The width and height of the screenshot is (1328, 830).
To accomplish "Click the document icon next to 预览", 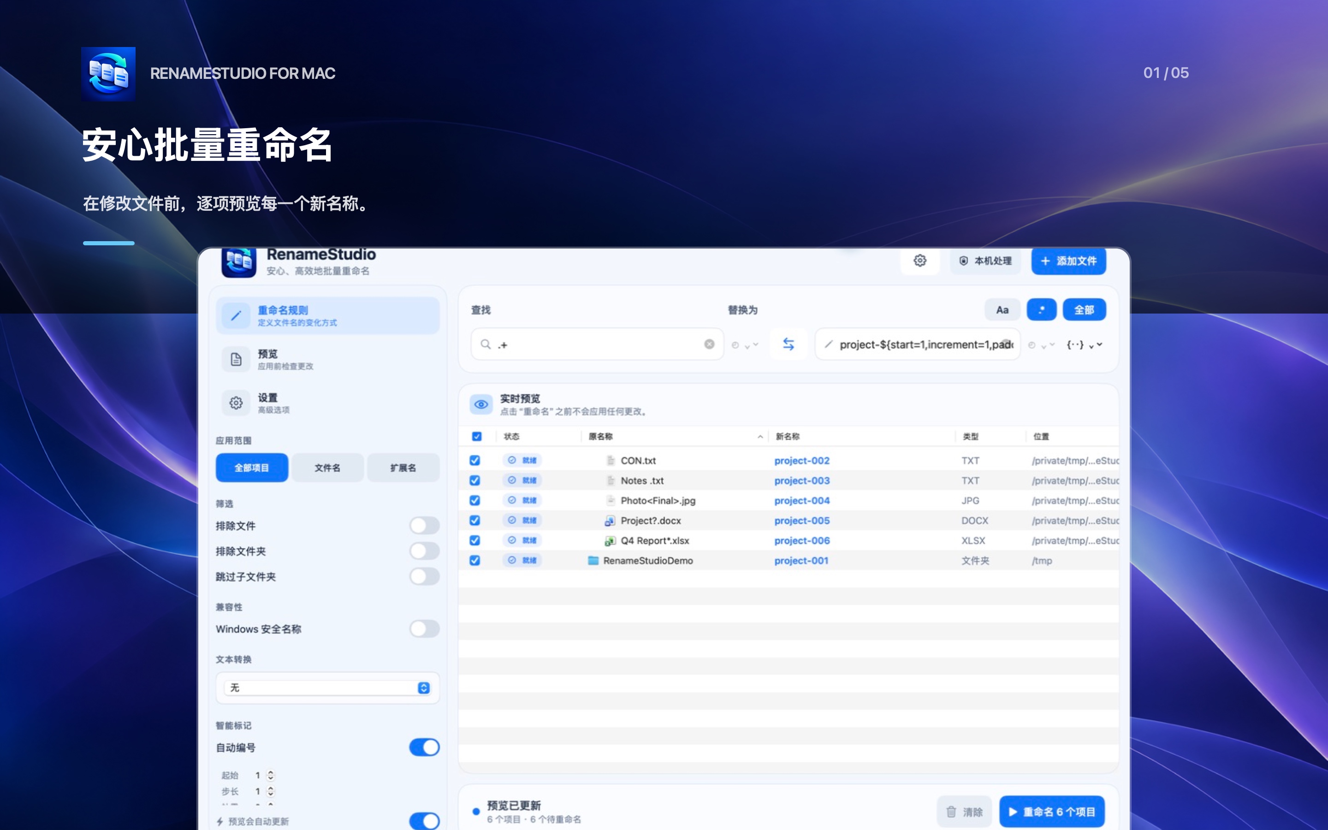I will [x=236, y=360].
